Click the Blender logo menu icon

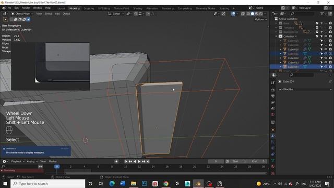(4, 8)
